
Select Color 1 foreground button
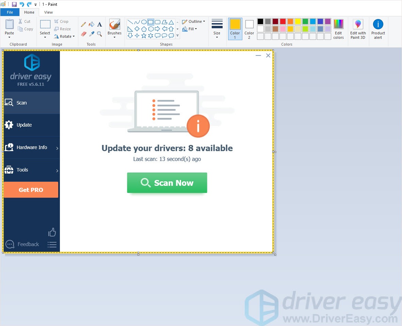pos(235,29)
